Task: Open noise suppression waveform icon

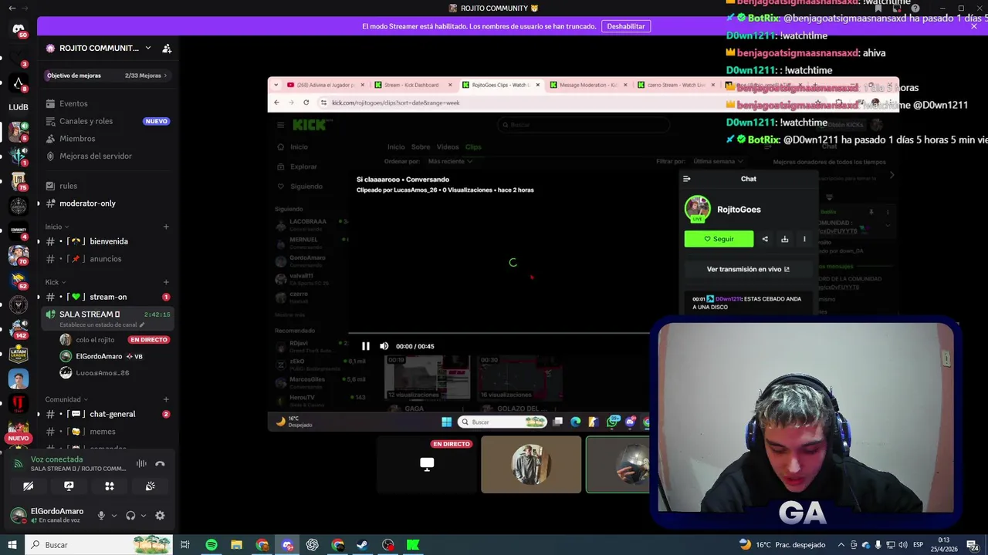Action: tap(141, 463)
